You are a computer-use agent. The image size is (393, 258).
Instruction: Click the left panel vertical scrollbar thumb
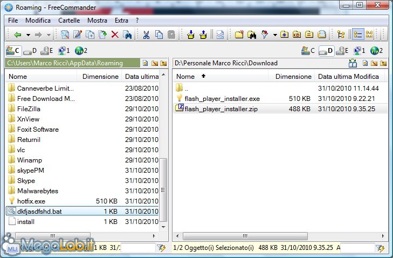point(163,190)
